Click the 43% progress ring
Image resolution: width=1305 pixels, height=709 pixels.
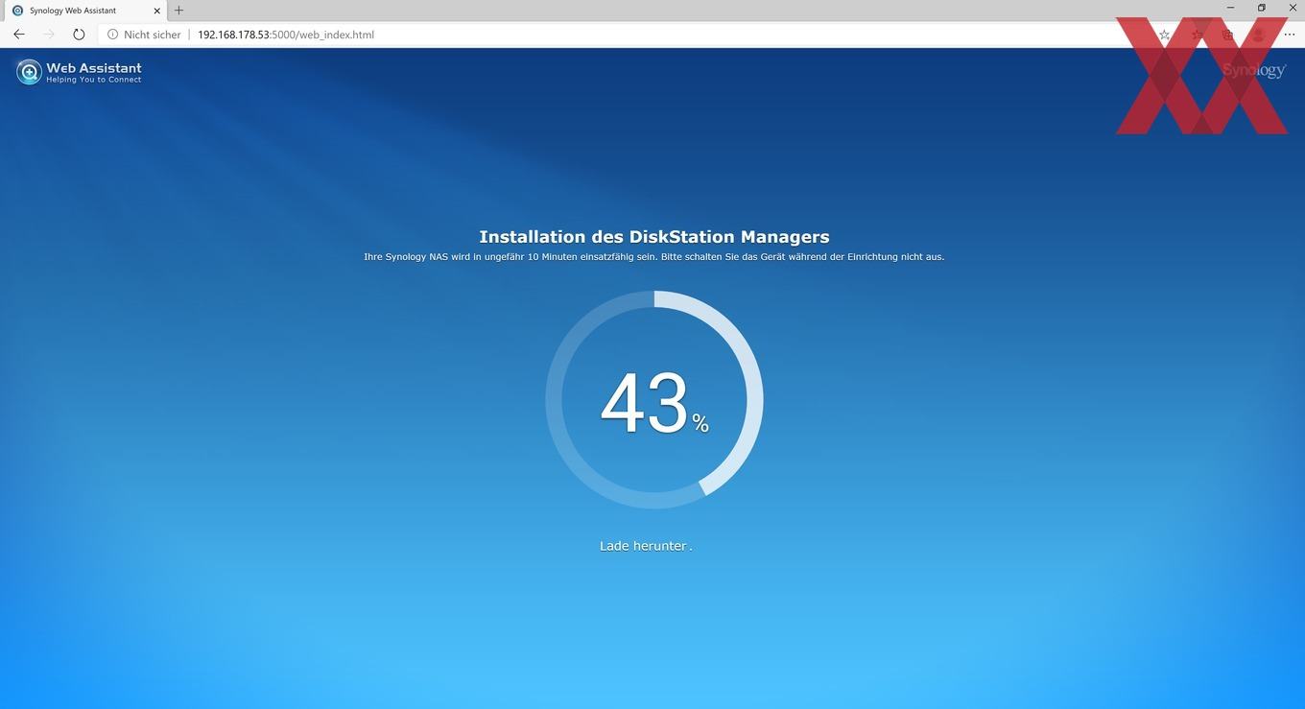[654, 400]
